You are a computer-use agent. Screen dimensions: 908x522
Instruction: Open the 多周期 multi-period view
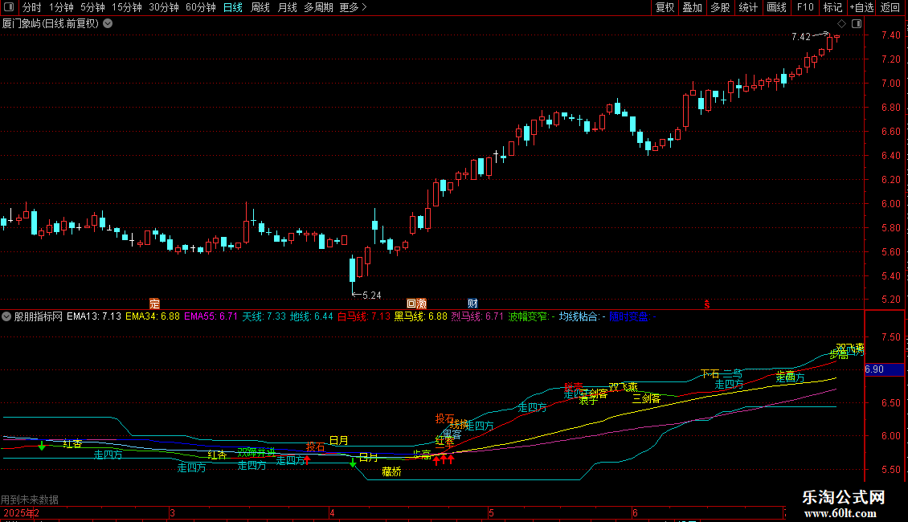click(318, 7)
